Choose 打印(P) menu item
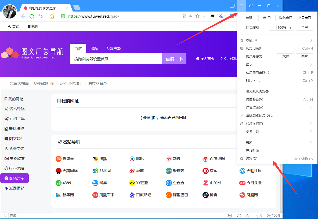This screenshot has height=219, width=318. point(277,80)
